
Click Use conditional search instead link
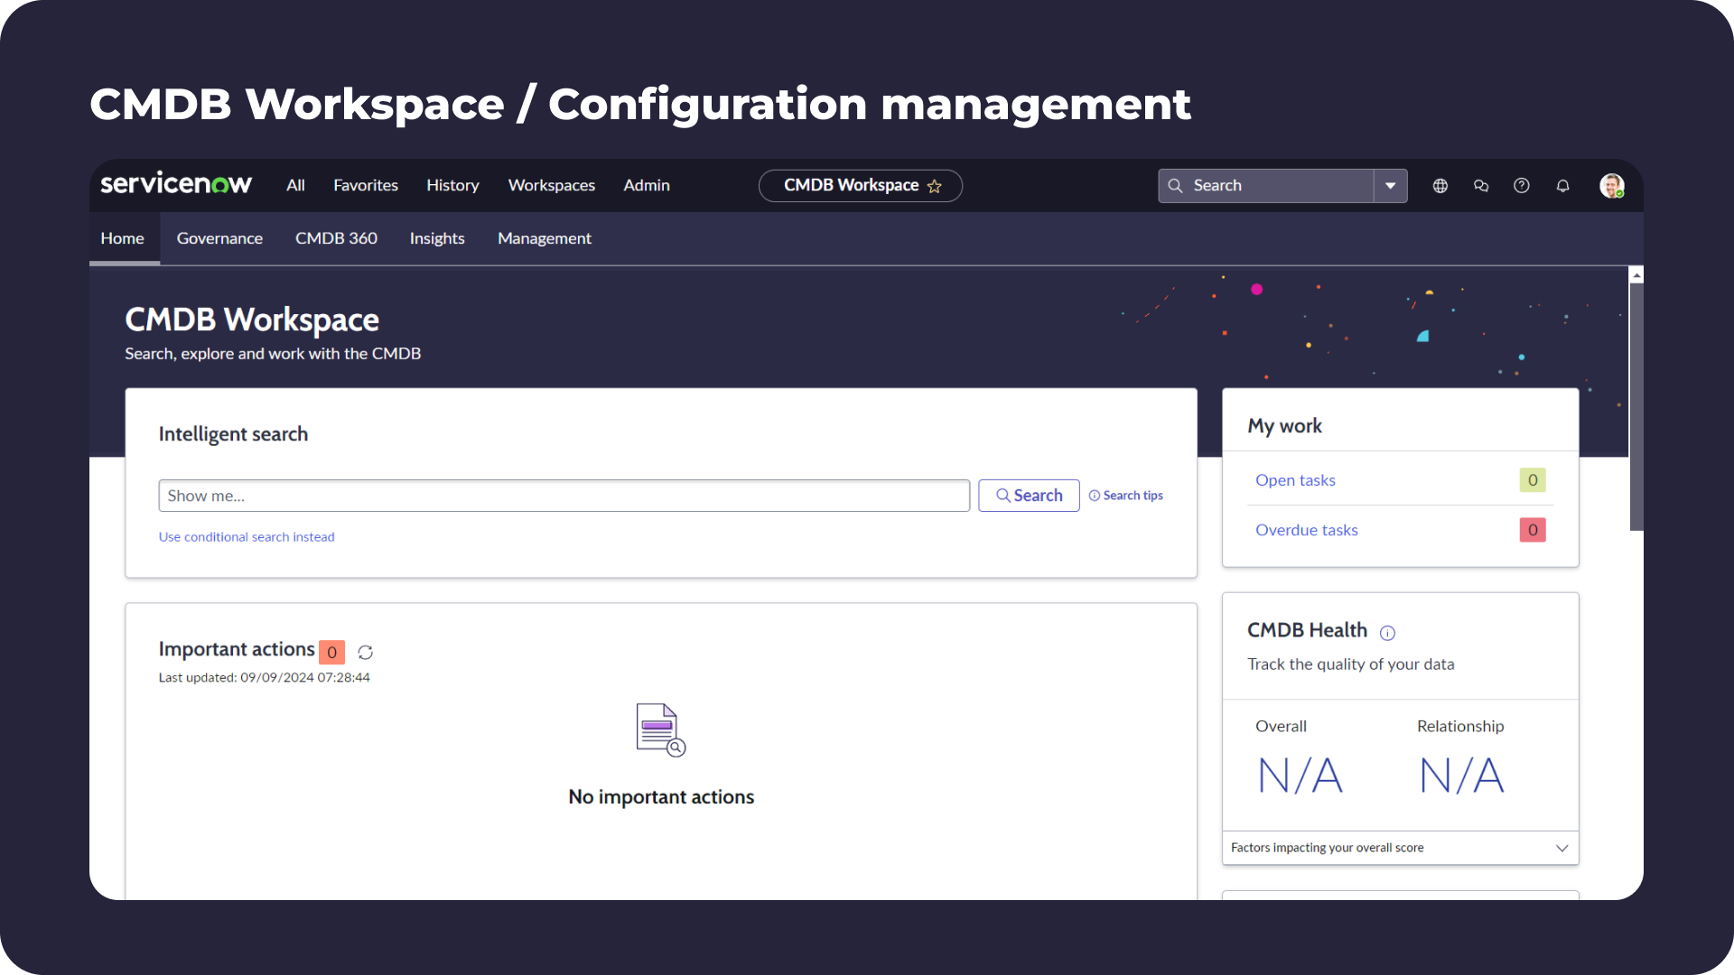[247, 537]
